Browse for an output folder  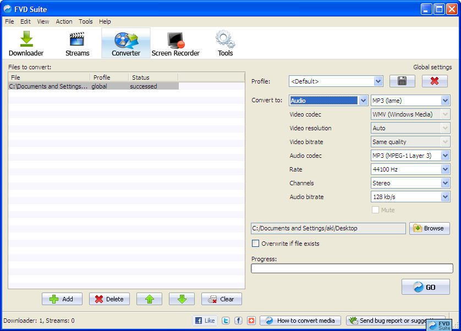429,228
